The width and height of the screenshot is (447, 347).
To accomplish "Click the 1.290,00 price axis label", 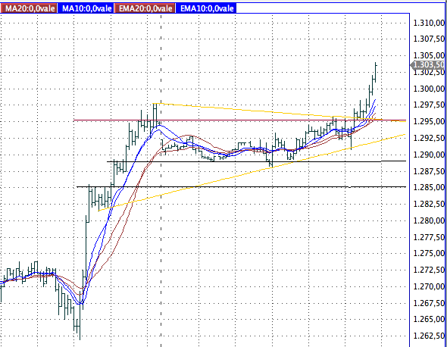I will (x=429, y=155).
